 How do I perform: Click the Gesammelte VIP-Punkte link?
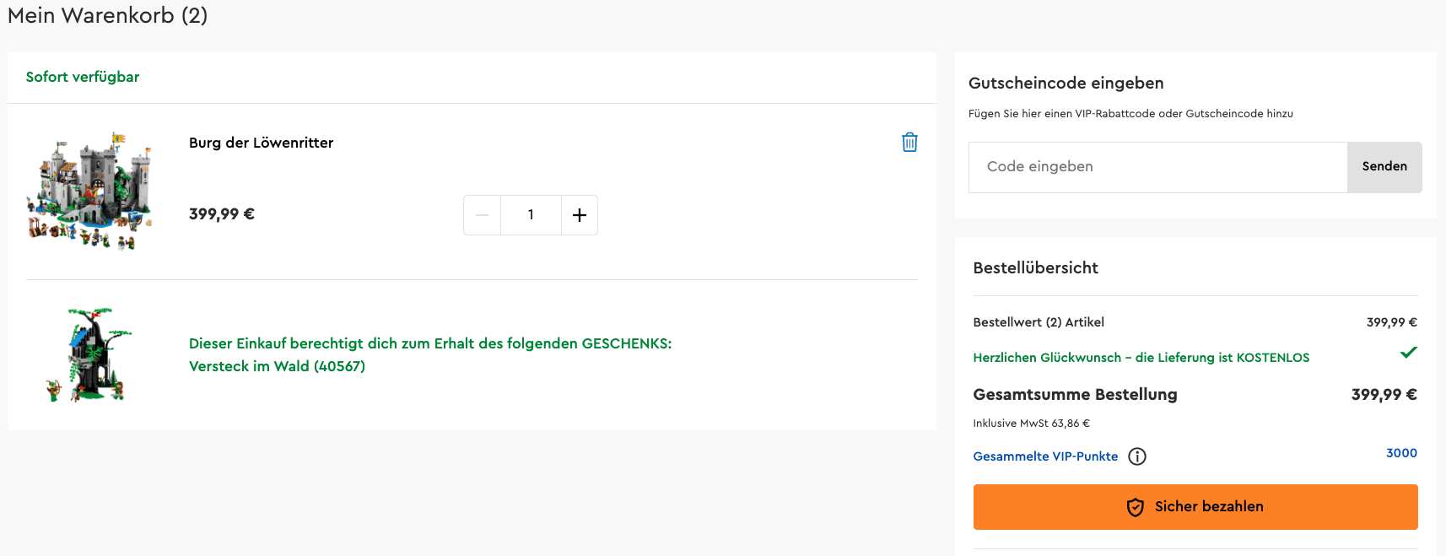coord(1045,456)
